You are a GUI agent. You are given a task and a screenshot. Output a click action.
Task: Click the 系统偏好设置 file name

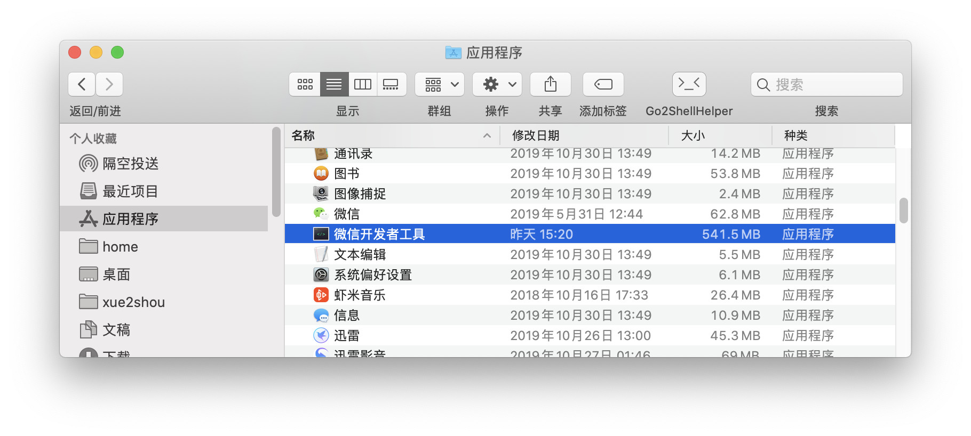tap(373, 274)
